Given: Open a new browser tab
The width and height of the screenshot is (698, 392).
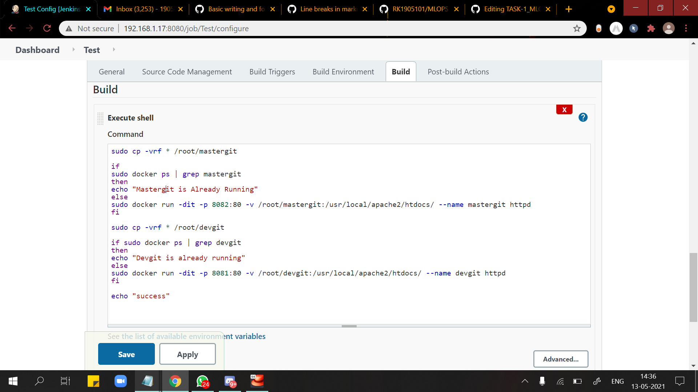Looking at the screenshot, I should (569, 9).
